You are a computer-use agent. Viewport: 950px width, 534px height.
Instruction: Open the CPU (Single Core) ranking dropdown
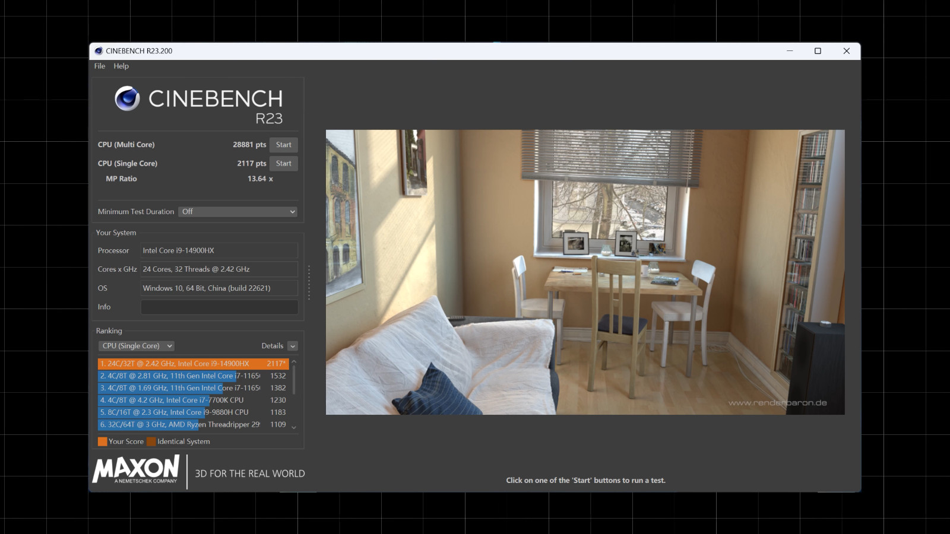(x=137, y=346)
